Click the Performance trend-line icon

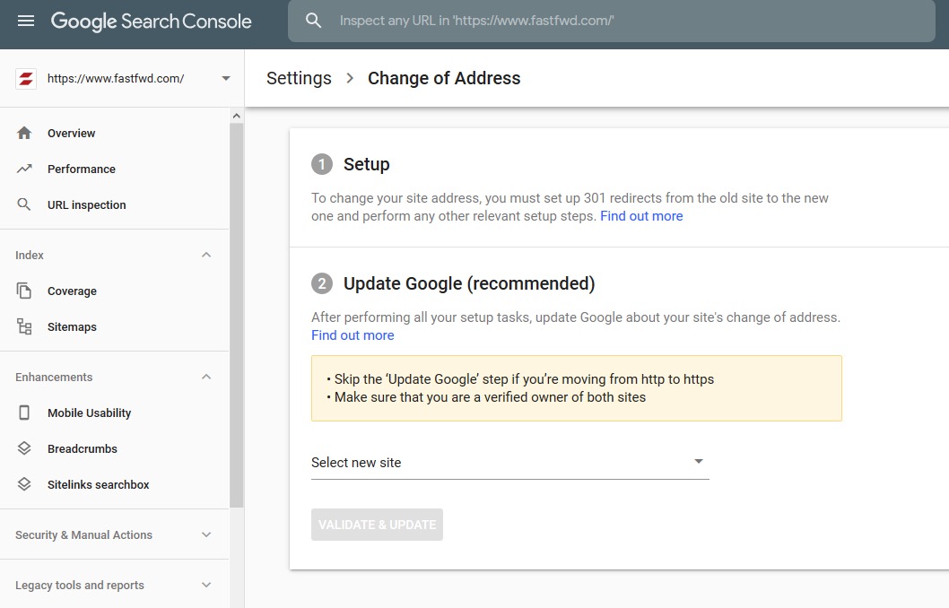click(x=24, y=169)
